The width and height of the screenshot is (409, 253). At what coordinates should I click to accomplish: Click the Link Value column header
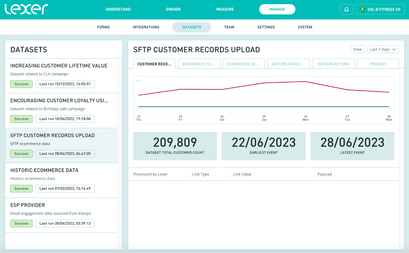tap(242, 174)
